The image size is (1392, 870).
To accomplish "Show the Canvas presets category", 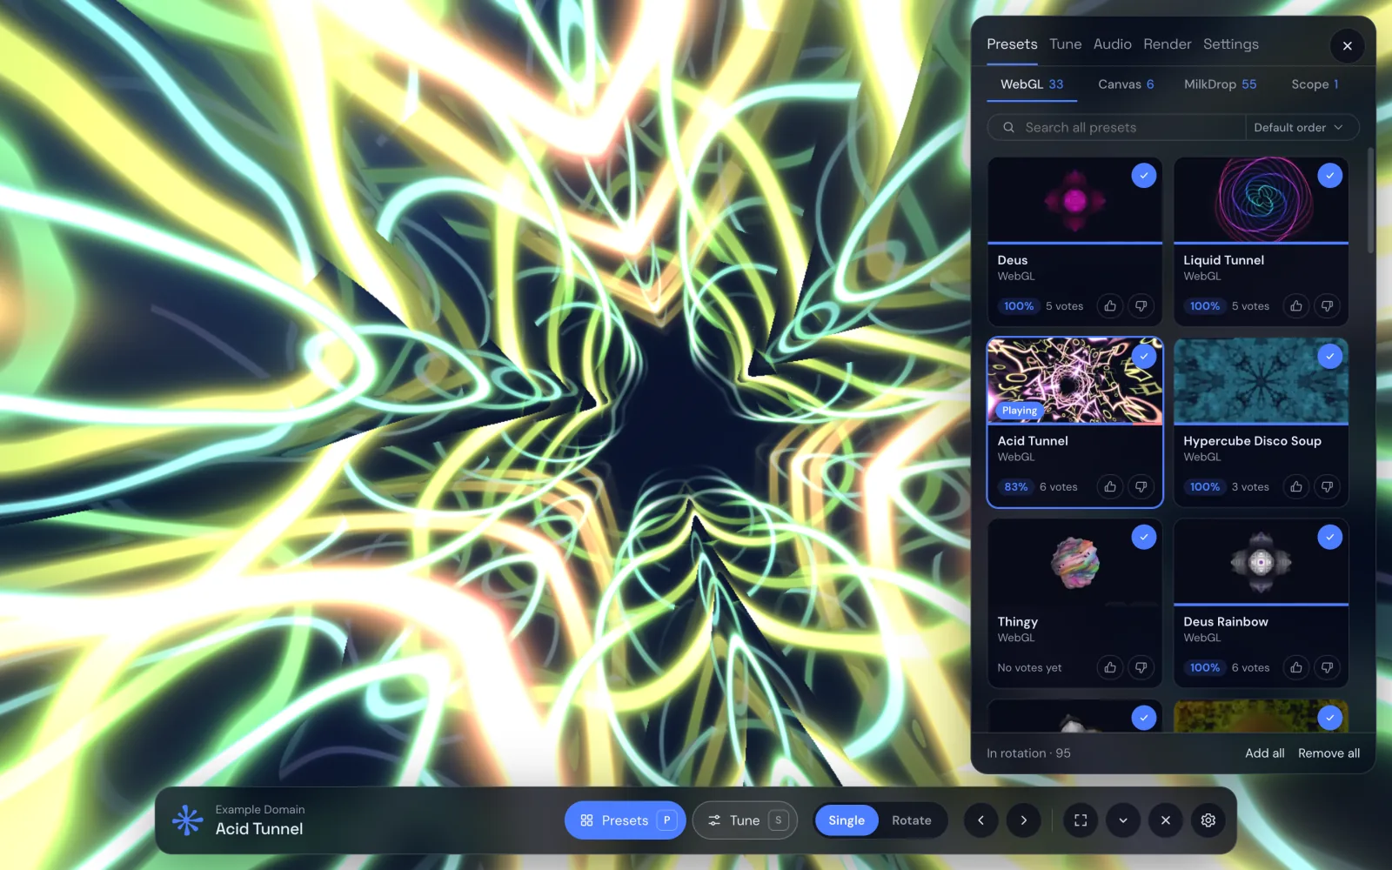I will (x=1126, y=84).
